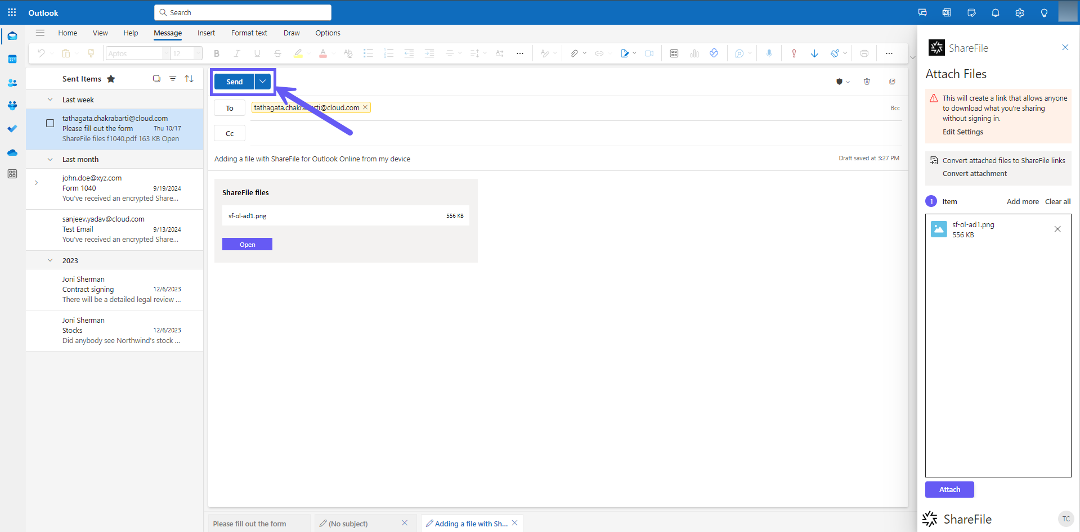Open OneDrive from the left sidebar

point(12,152)
